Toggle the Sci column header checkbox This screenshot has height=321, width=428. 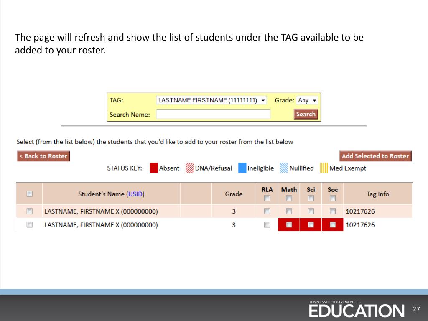[x=311, y=198]
